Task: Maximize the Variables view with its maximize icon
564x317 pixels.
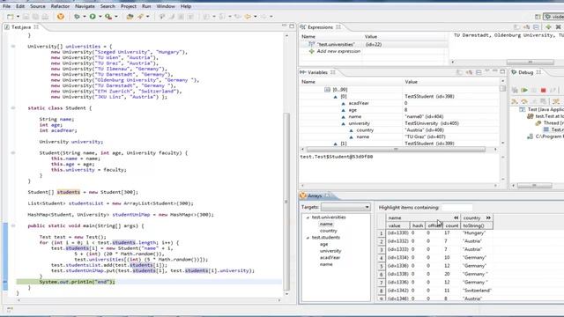Action: coord(502,72)
